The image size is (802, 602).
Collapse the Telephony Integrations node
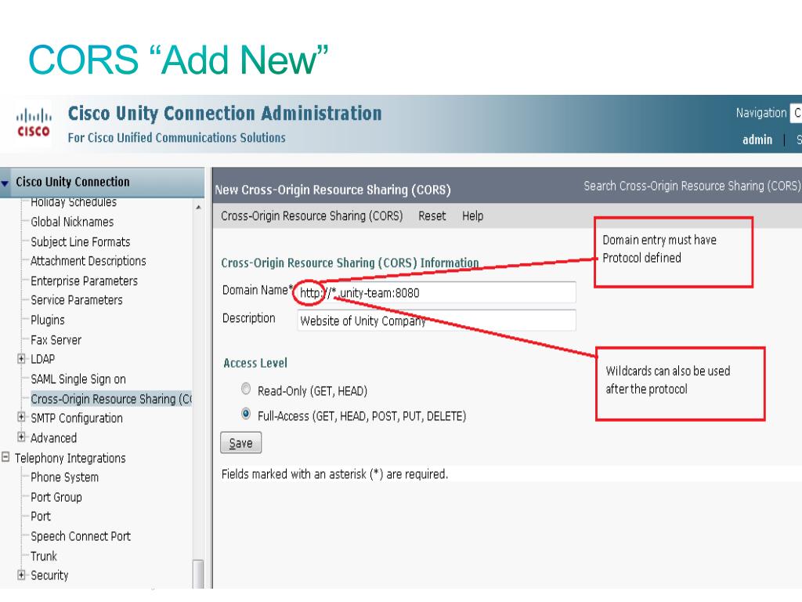(5, 457)
